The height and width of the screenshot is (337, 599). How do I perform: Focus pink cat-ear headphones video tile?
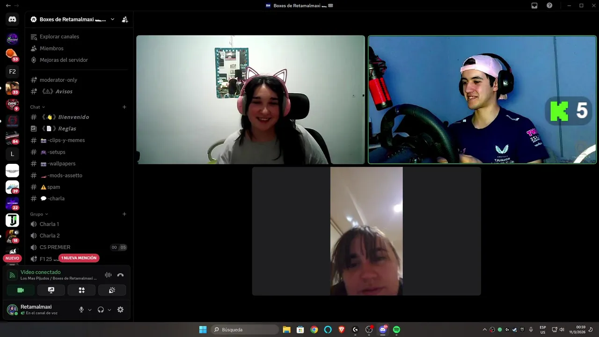tap(250, 100)
